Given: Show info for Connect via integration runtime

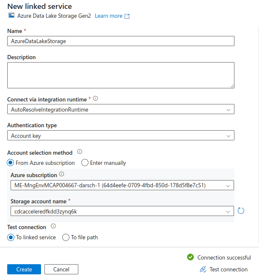Looking at the screenshot, I should point(96,98).
